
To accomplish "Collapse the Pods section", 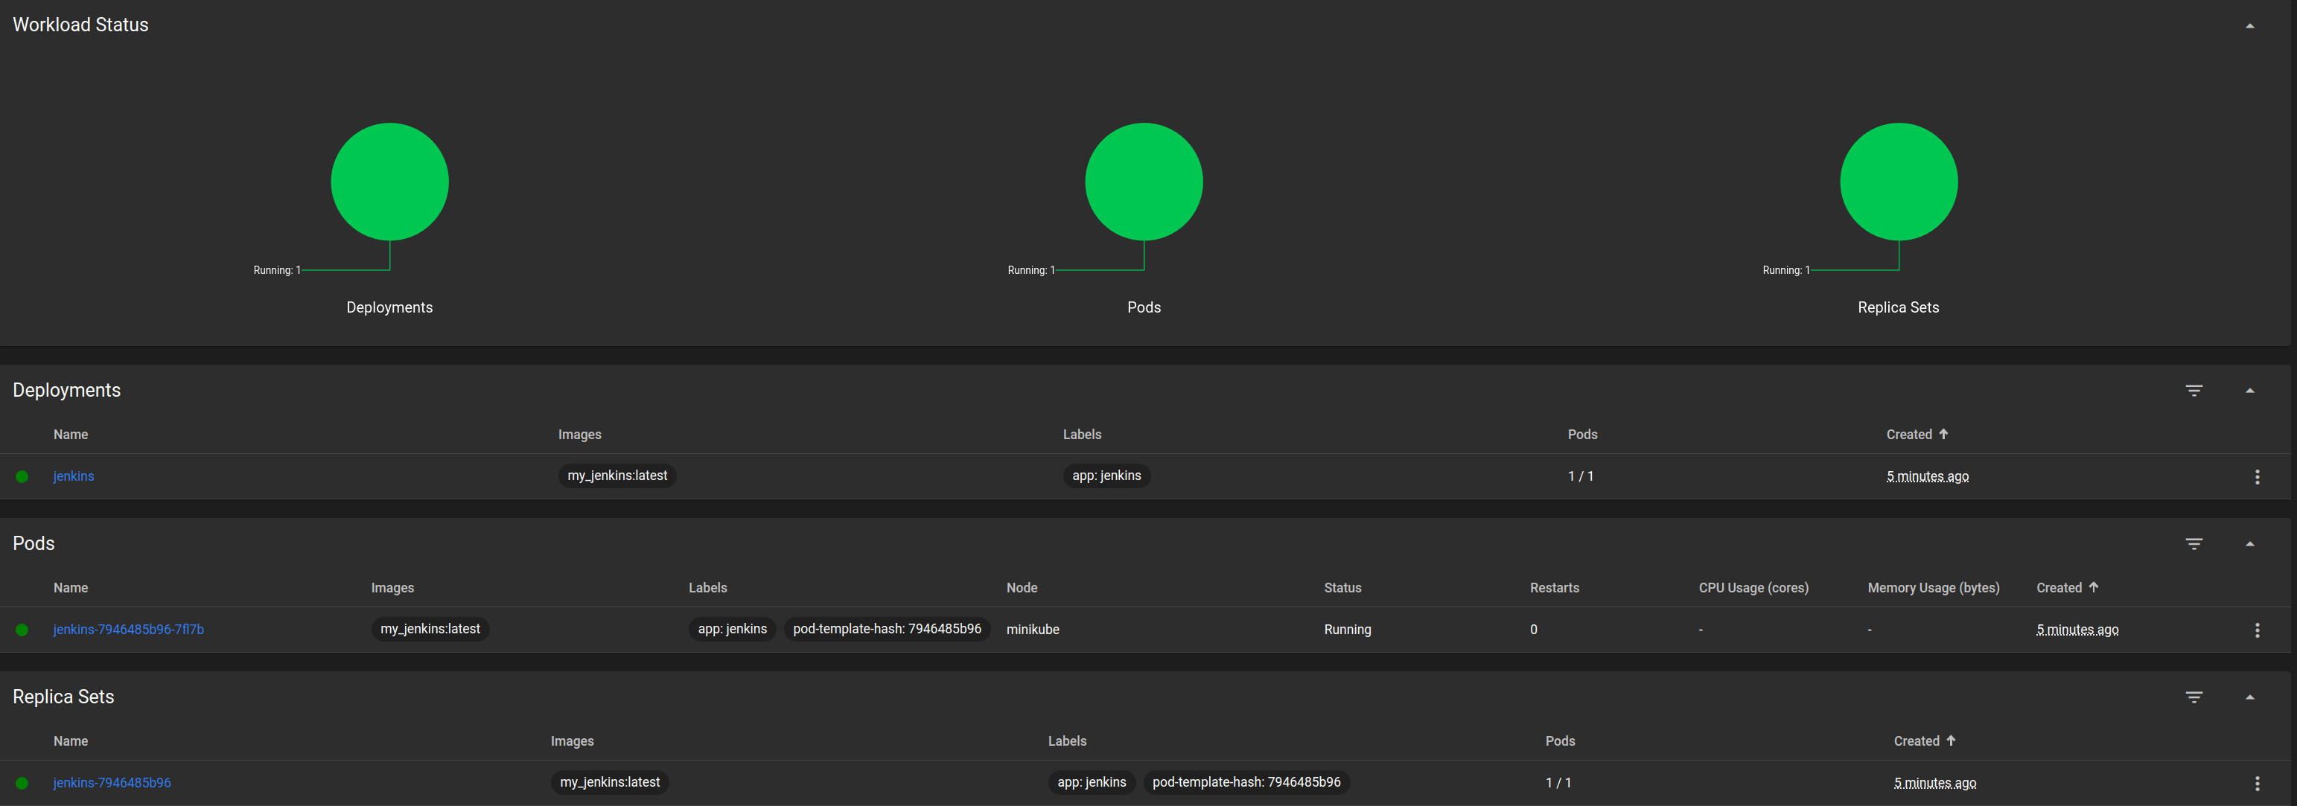I will [x=2249, y=544].
